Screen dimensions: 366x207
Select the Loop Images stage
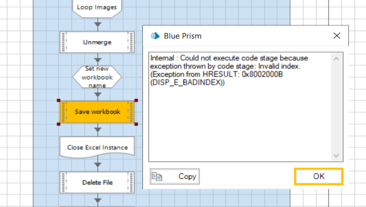pos(97,8)
